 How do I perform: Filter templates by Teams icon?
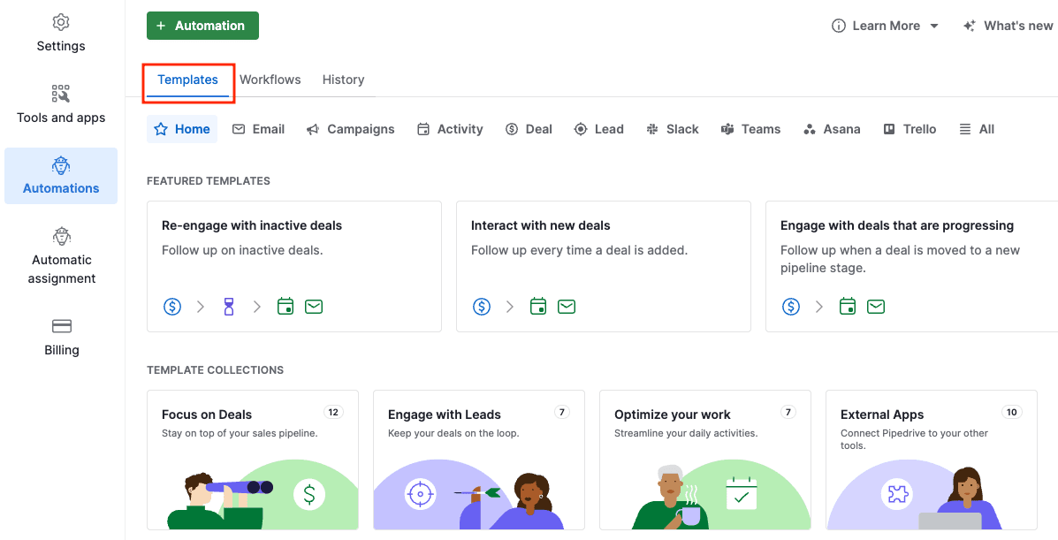coord(727,129)
